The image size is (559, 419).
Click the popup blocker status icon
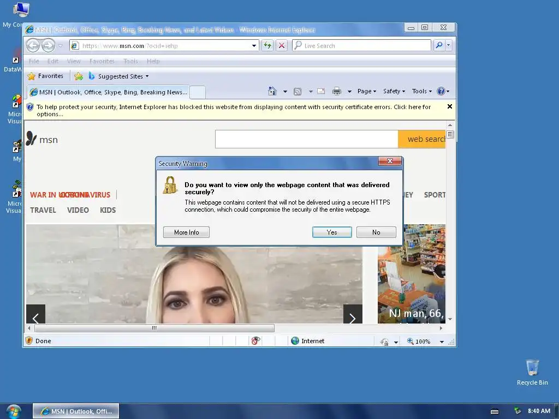[x=255, y=341]
